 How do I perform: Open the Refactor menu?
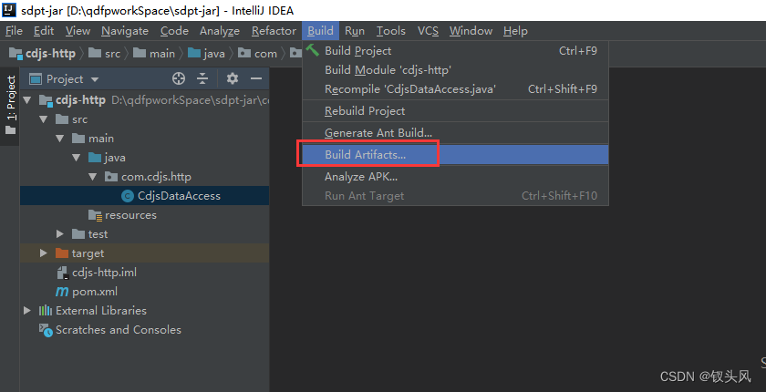(x=274, y=31)
